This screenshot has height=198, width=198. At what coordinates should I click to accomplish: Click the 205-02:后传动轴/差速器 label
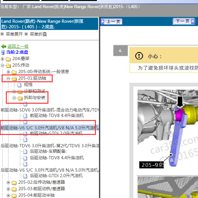[42, 182]
